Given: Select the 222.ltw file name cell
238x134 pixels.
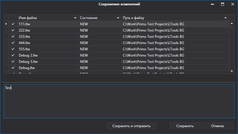Looking at the screenshot, I should point(48,30).
